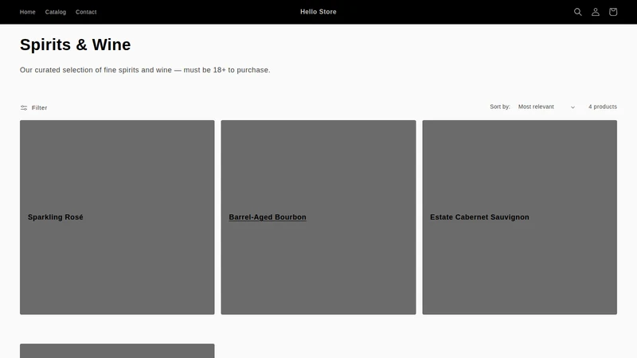Image resolution: width=637 pixels, height=358 pixels.
Task: Open the Most relevant sort dropdown
Action: 546,107
